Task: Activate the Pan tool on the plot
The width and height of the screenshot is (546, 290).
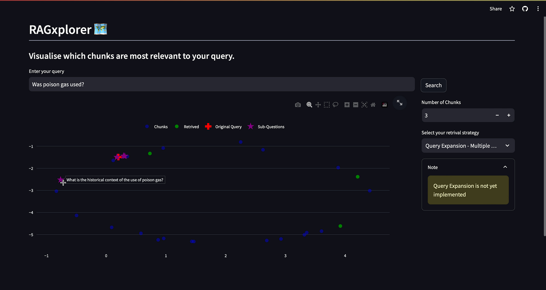Action: click(x=318, y=105)
